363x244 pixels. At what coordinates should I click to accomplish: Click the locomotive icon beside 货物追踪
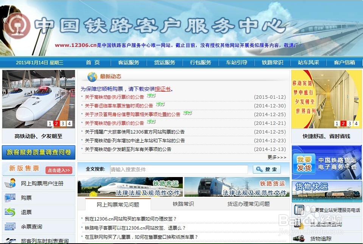(x=299, y=238)
